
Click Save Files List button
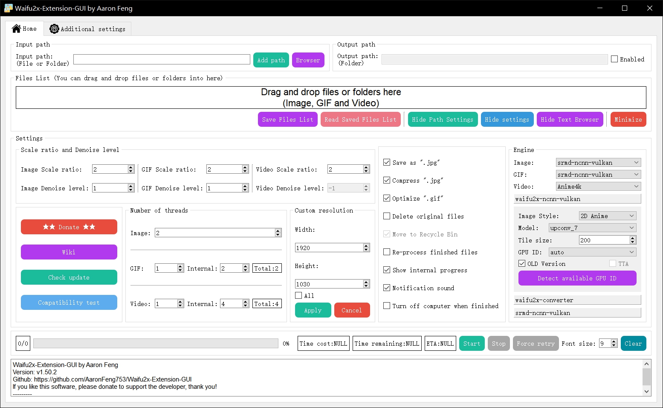(288, 119)
